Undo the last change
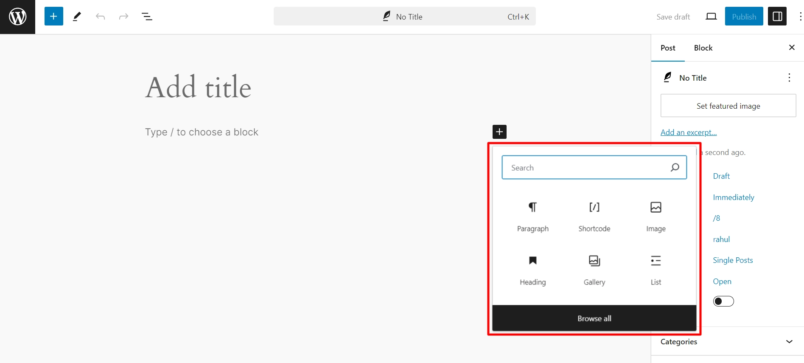804x363 pixels. point(101,17)
